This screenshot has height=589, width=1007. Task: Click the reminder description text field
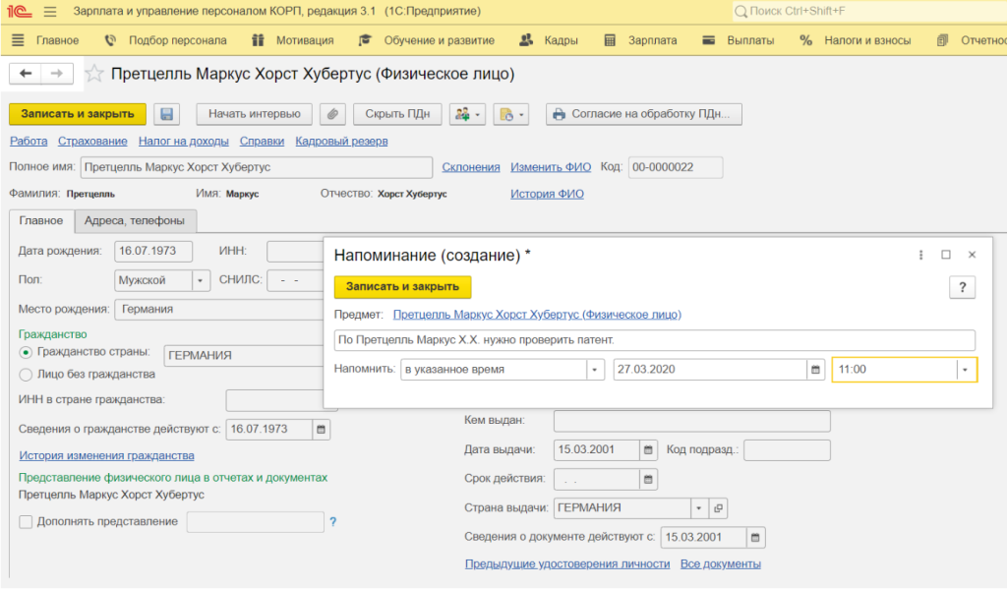click(654, 340)
